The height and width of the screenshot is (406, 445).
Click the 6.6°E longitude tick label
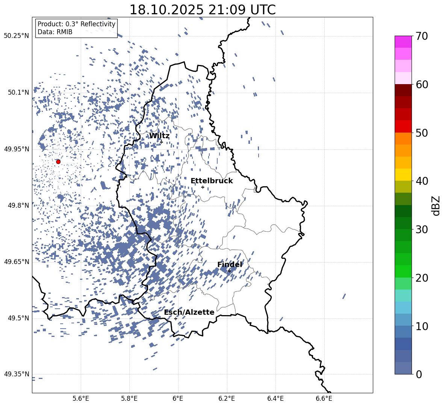click(324, 398)
